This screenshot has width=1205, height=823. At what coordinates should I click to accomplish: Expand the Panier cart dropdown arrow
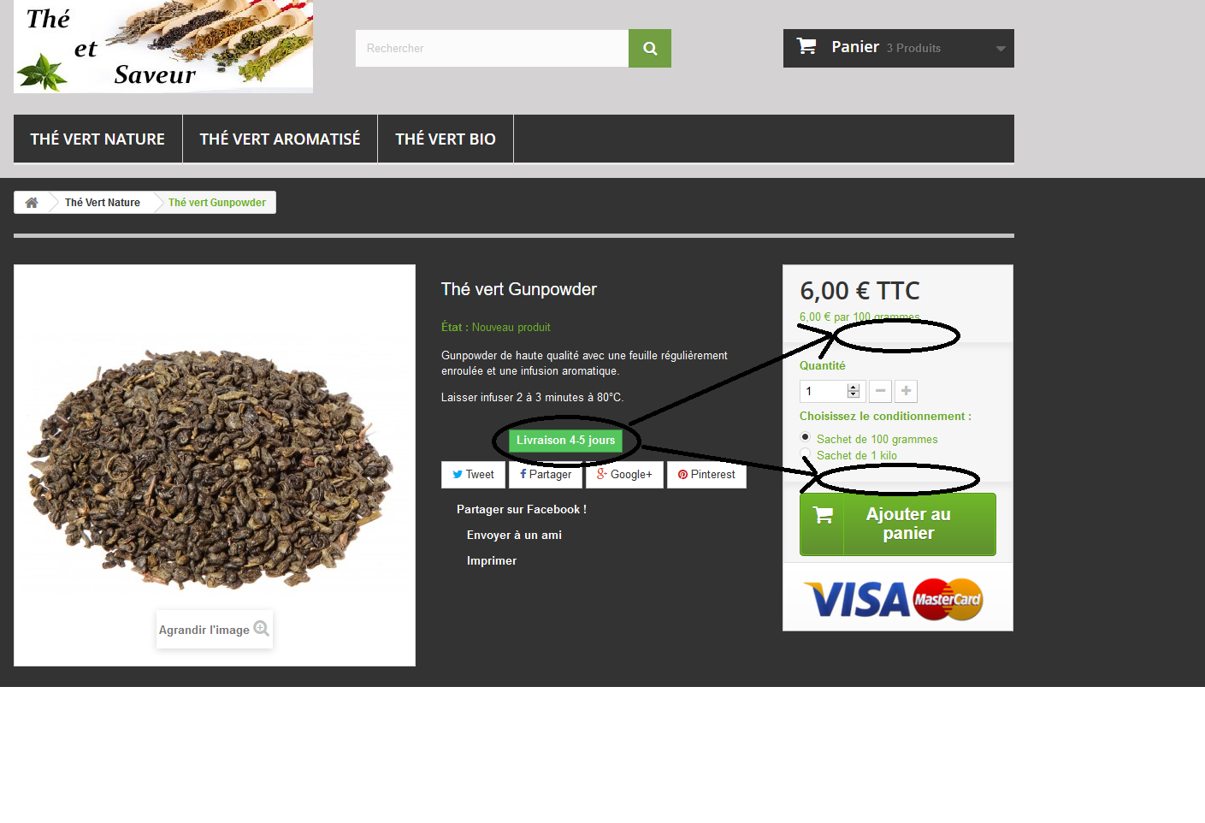pyautogui.click(x=1000, y=49)
